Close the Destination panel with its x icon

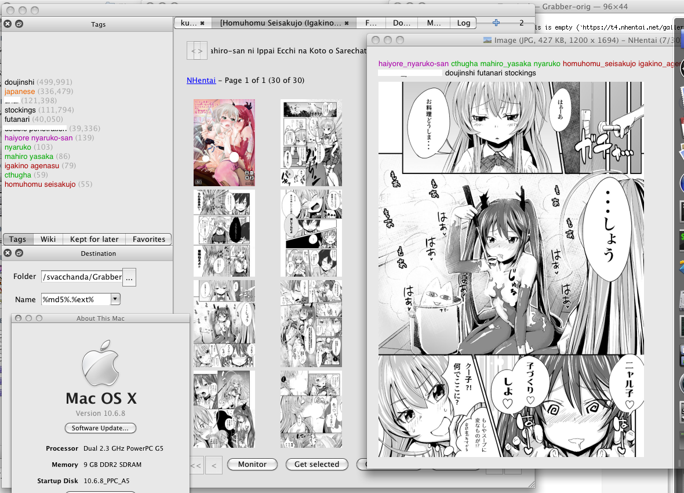8,253
